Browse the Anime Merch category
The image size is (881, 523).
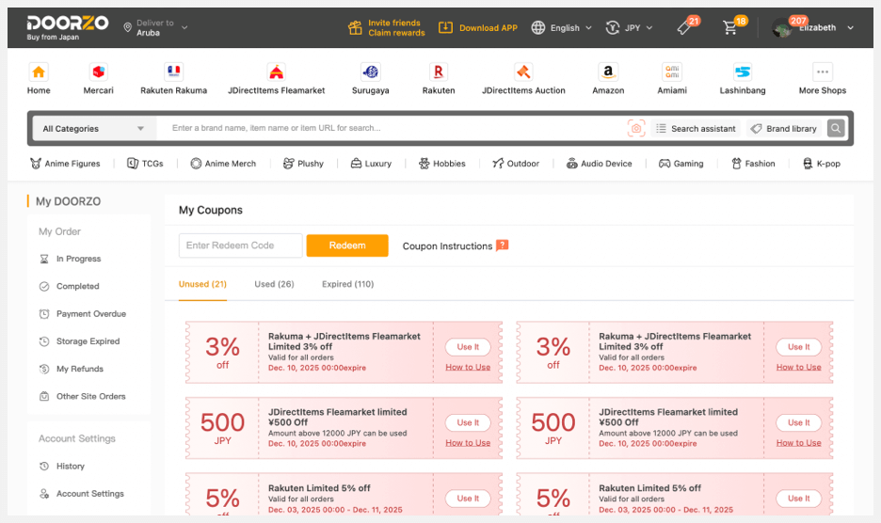click(223, 164)
